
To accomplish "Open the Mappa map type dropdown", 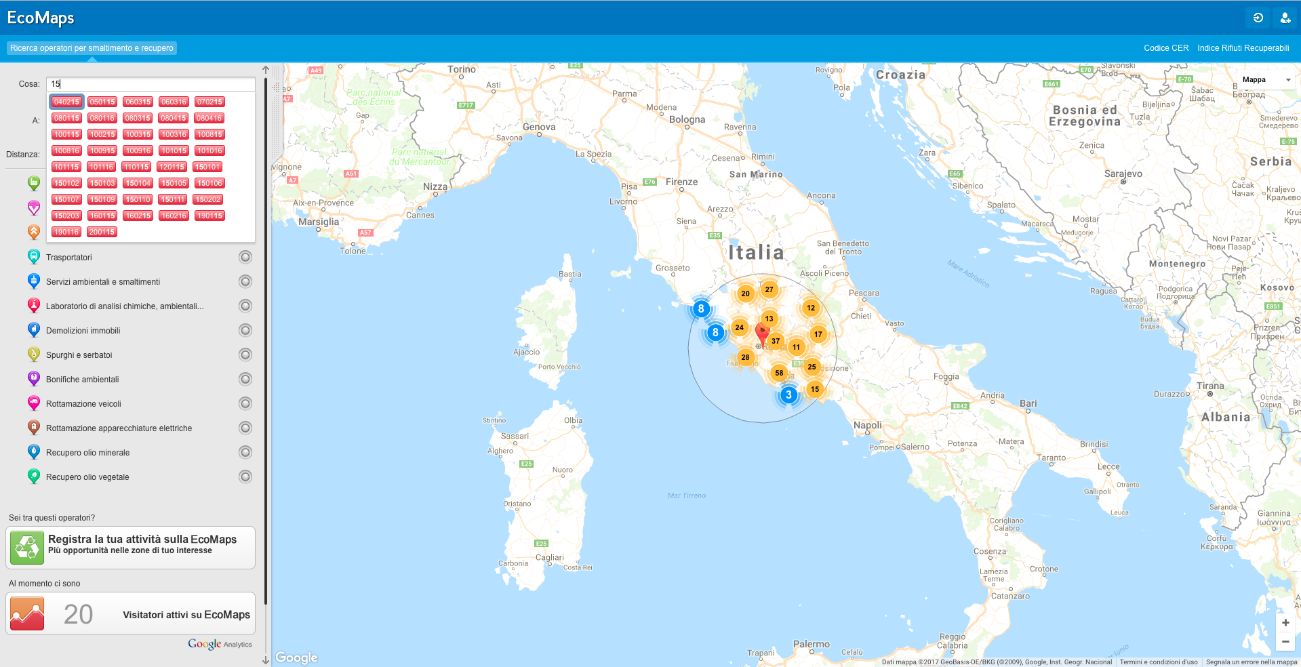I will point(1266,80).
